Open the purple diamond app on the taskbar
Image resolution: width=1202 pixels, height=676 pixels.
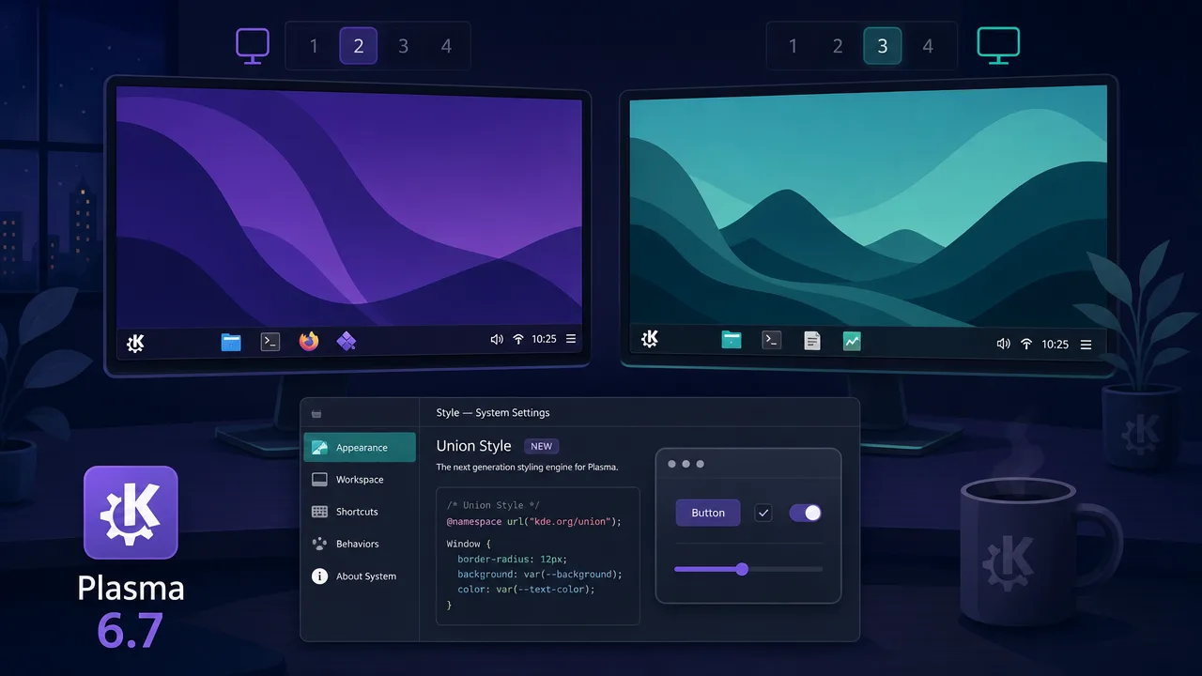[347, 342]
